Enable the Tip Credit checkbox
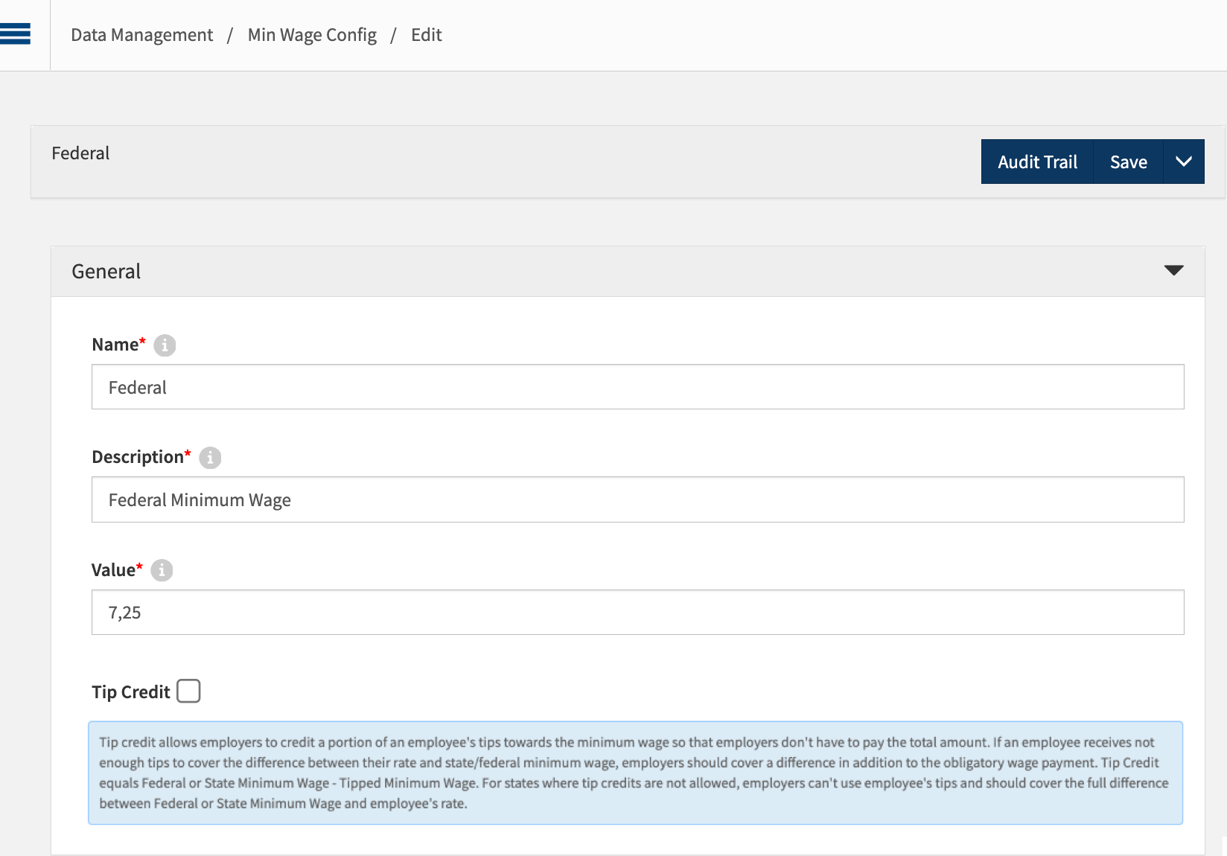 tap(188, 691)
